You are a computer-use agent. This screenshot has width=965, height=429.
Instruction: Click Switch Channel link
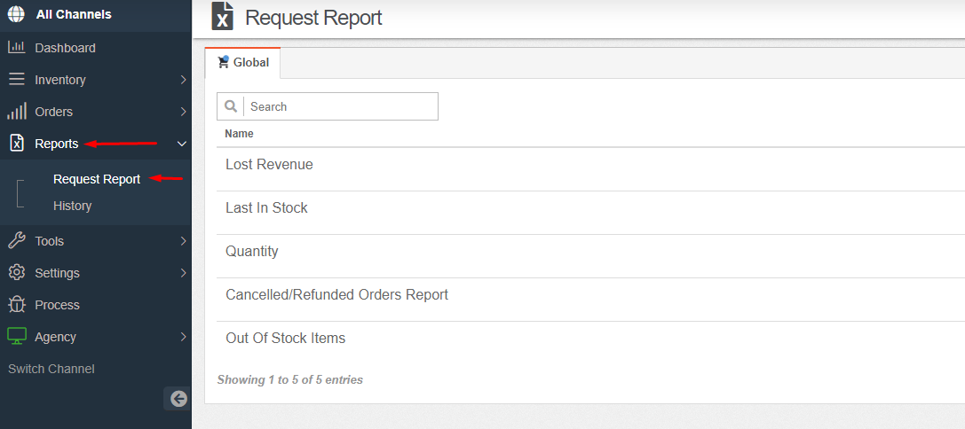(x=51, y=369)
